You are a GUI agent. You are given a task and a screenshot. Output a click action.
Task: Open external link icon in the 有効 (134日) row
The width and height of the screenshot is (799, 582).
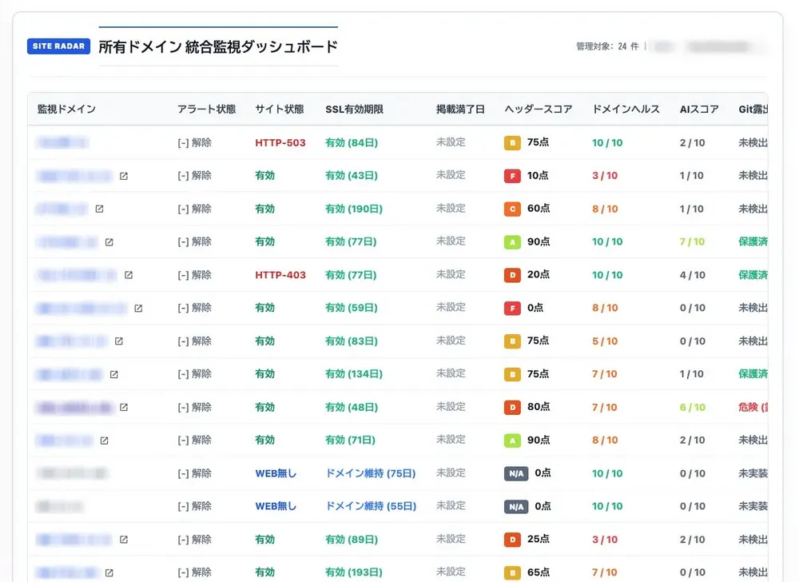[x=114, y=375]
